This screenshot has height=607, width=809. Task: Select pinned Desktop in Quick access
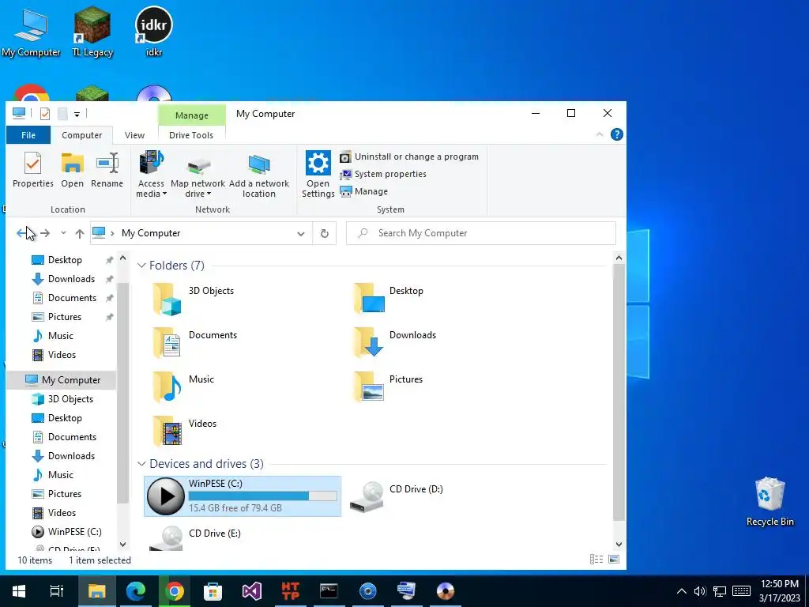65,259
